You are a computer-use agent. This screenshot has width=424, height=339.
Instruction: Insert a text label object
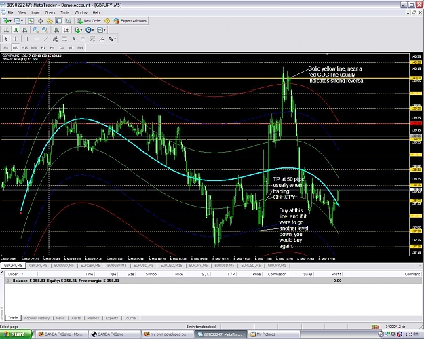[83, 39]
